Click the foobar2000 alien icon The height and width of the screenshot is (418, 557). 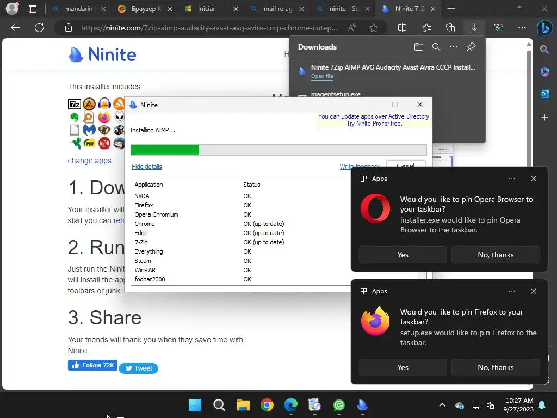click(x=119, y=117)
